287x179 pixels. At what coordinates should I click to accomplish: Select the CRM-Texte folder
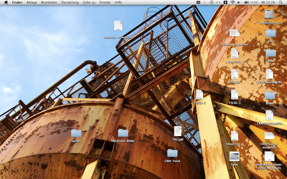click(x=172, y=153)
